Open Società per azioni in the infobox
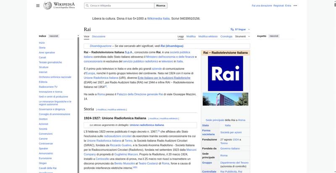Image resolution: width=336 pixels, height=173 pixels. (x=231, y=133)
